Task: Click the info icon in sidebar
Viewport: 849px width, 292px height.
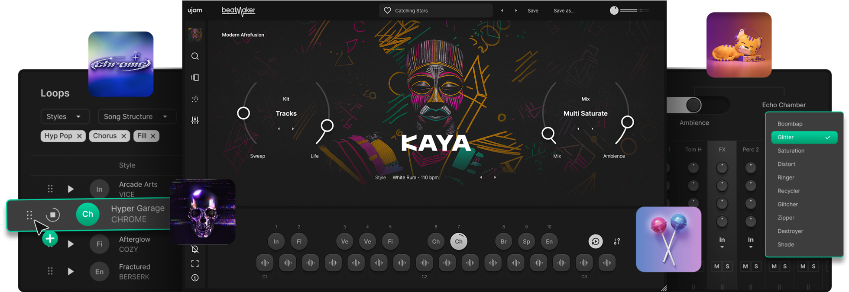Action: [x=195, y=278]
